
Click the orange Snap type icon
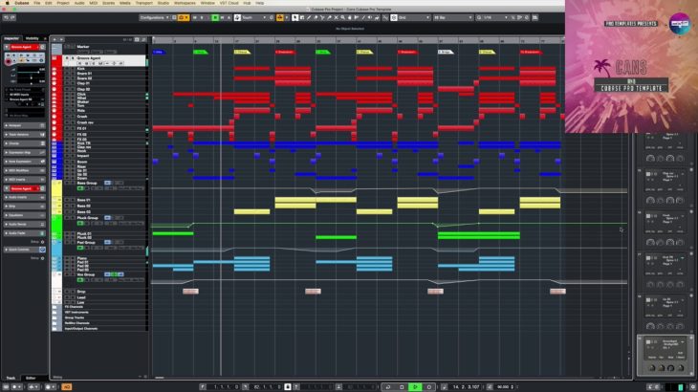[280, 17]
